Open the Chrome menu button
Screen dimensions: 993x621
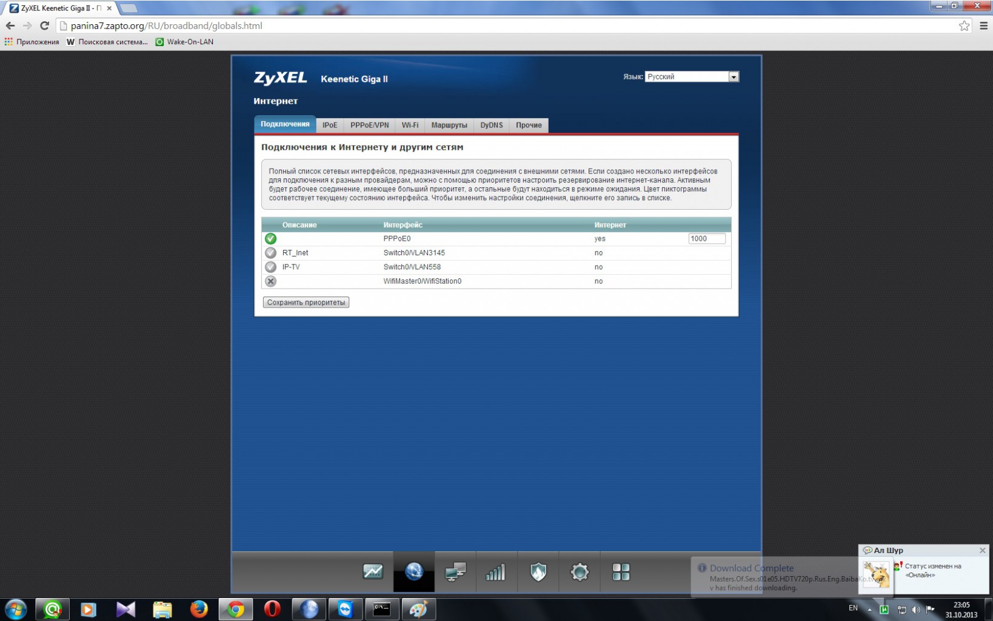[983, 25]
